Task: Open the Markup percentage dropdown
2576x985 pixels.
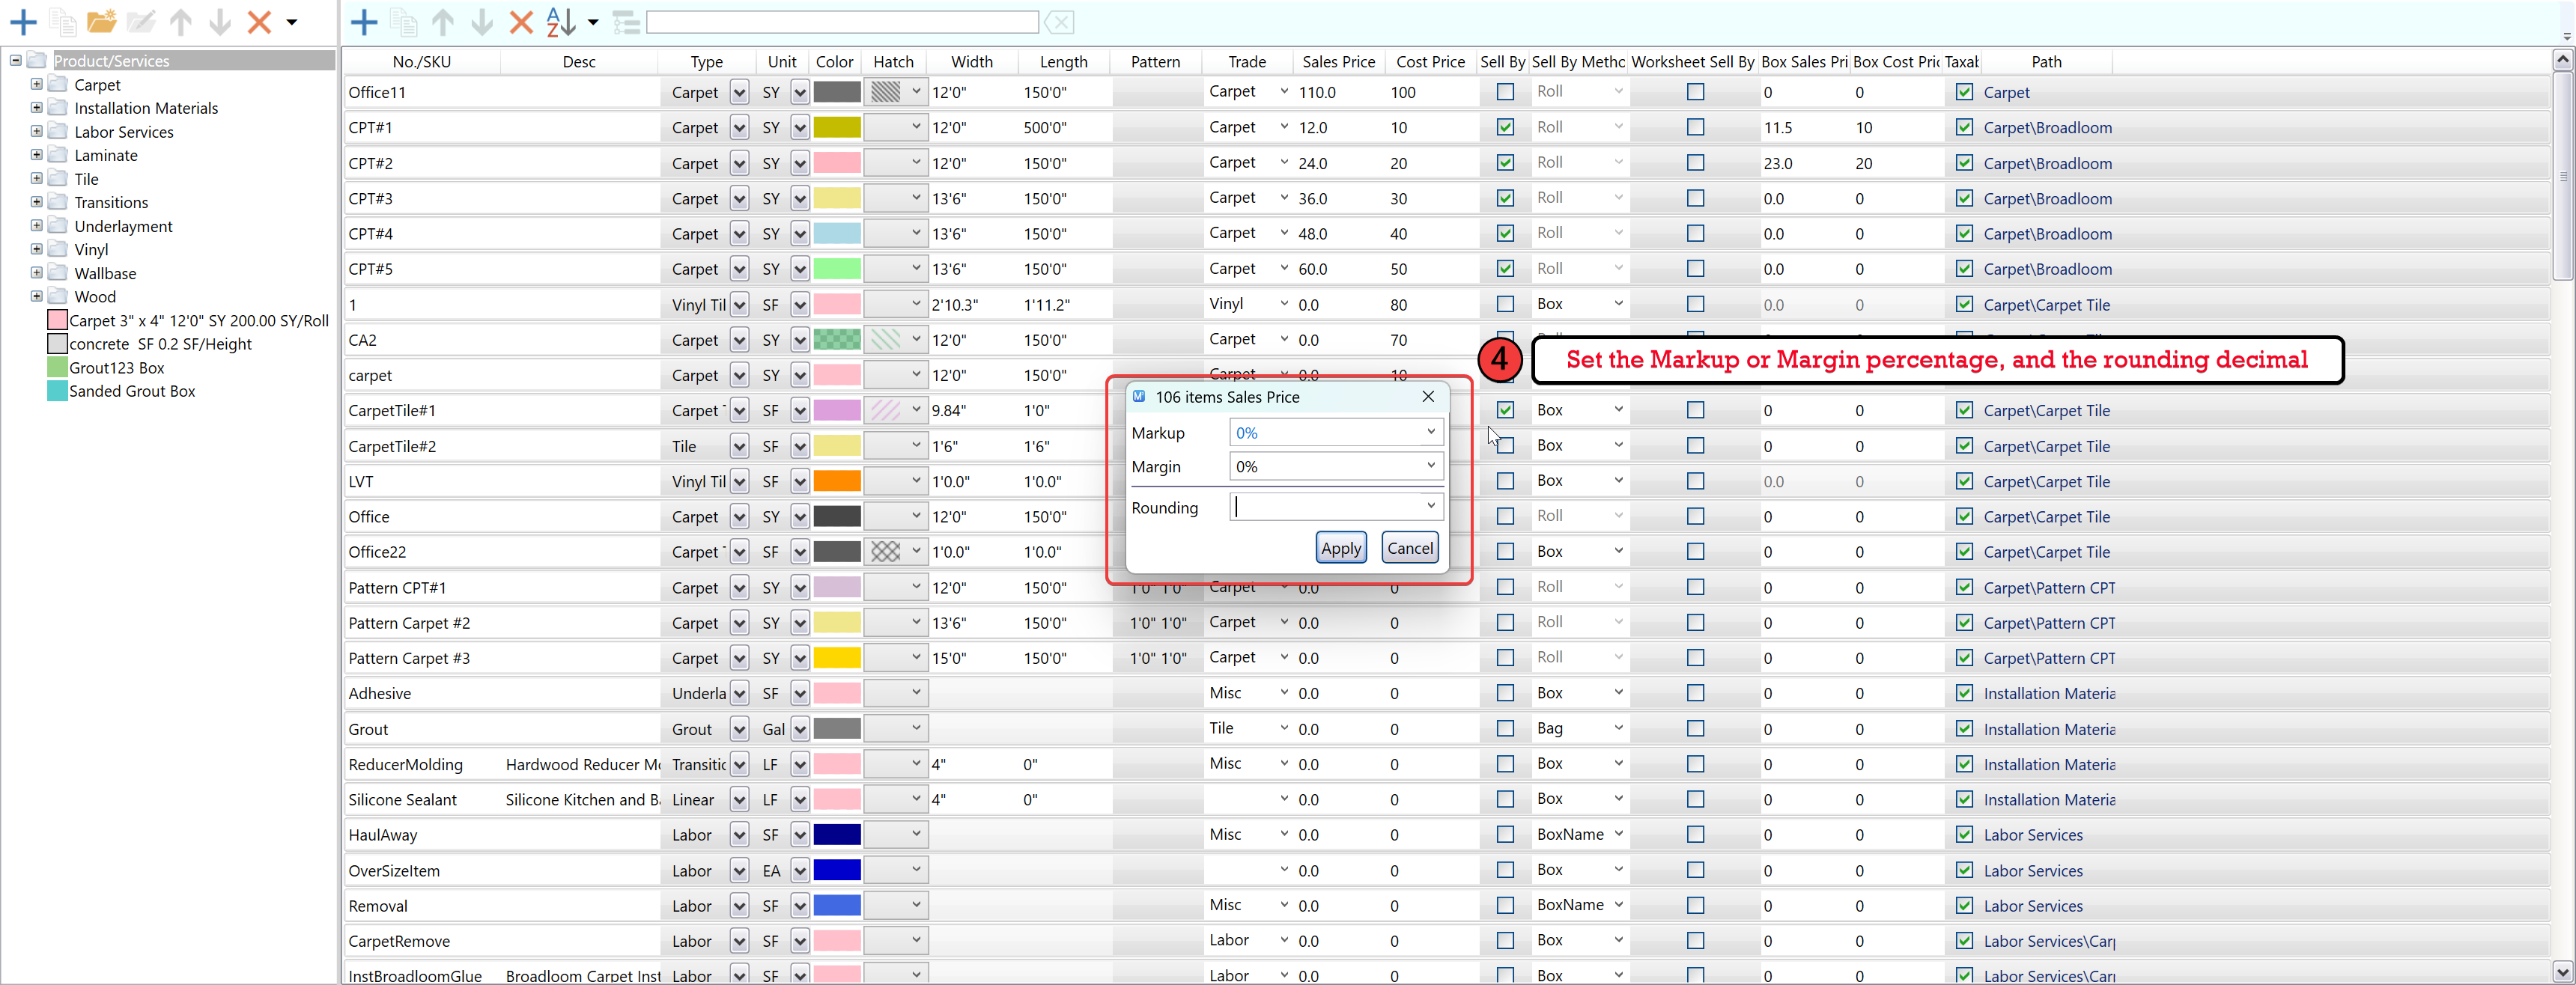Action: (x=1430, y=432)
